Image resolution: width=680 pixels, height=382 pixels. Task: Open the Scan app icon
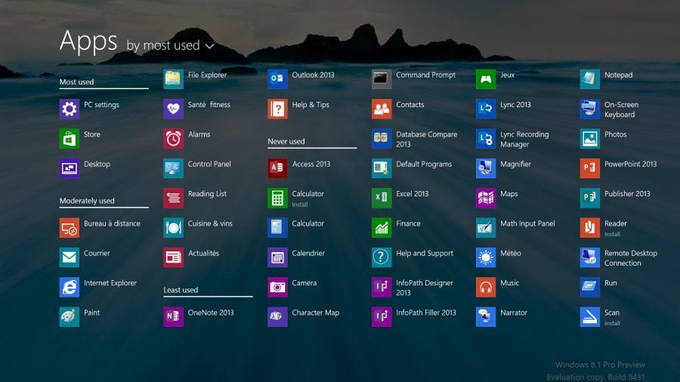tap(590, 316)
